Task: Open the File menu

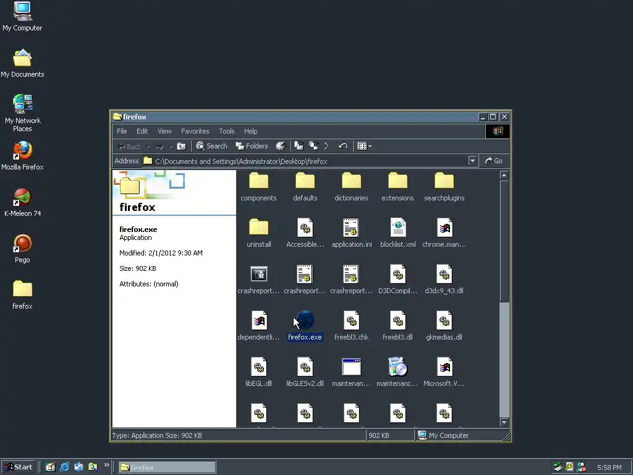Action: pyautogui.click(x=122, y=131)
